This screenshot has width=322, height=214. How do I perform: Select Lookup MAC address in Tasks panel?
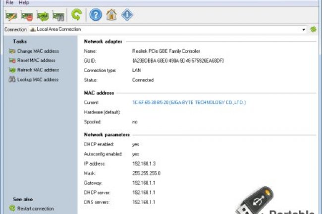click(38, 80)
